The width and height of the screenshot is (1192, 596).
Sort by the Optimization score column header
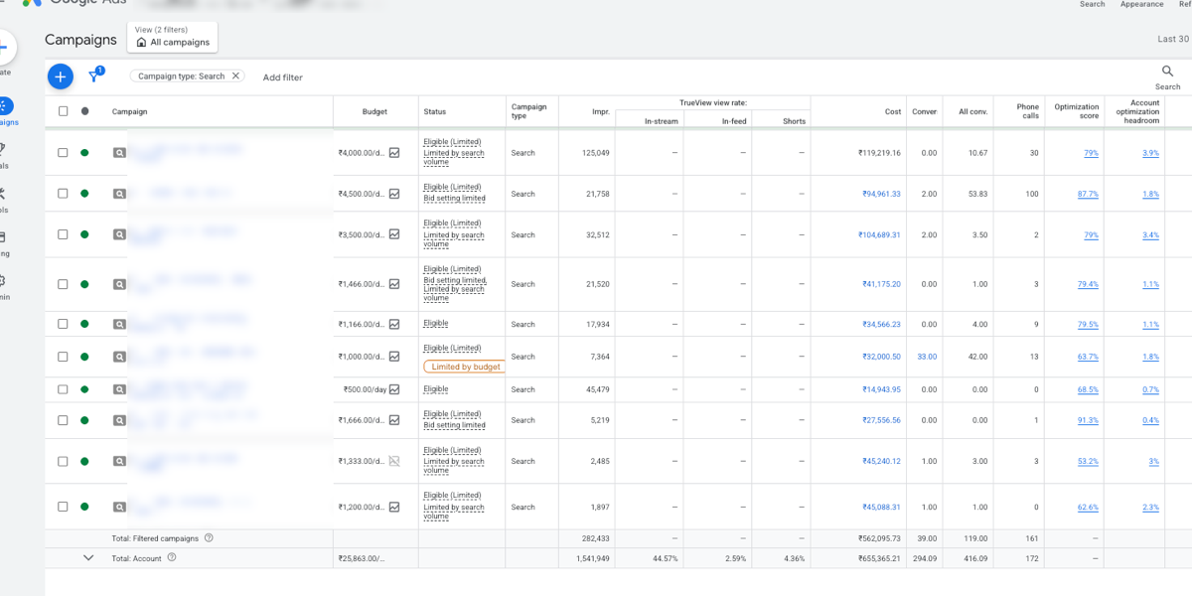pyautogui.click(x=1077, y=111)
